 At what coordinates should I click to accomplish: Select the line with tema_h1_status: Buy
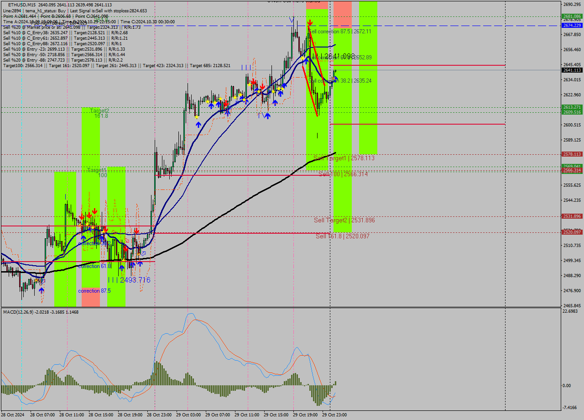(x=75, y=10)
